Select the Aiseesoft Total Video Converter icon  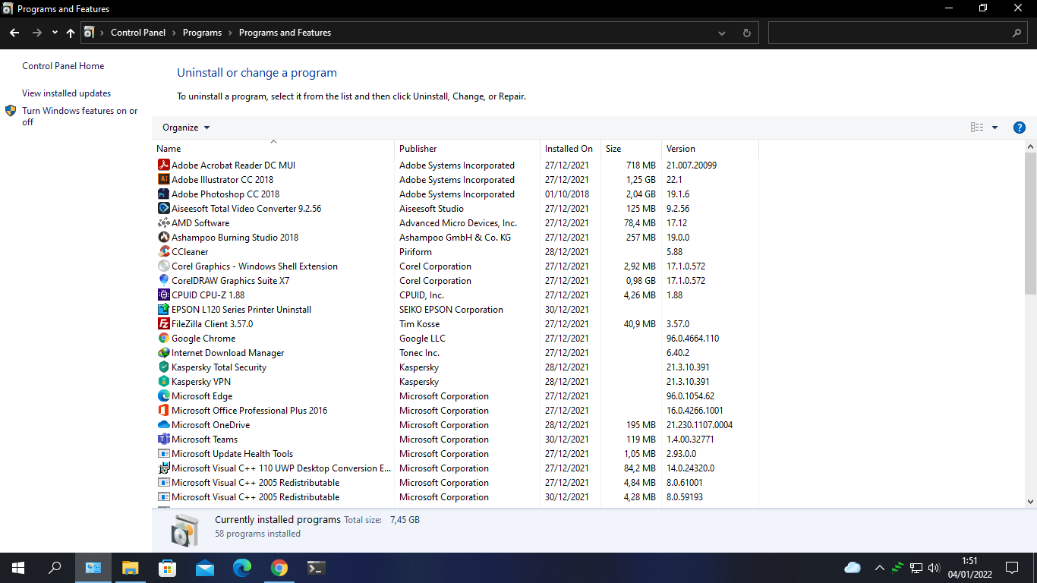click(x=163, y=209)
